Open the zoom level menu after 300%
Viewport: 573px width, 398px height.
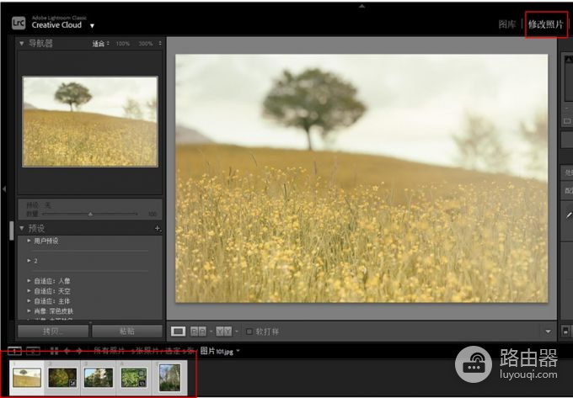click(x=160, y=44)
